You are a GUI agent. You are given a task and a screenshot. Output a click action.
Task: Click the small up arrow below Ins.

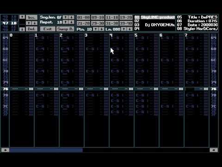click(29, 23)
